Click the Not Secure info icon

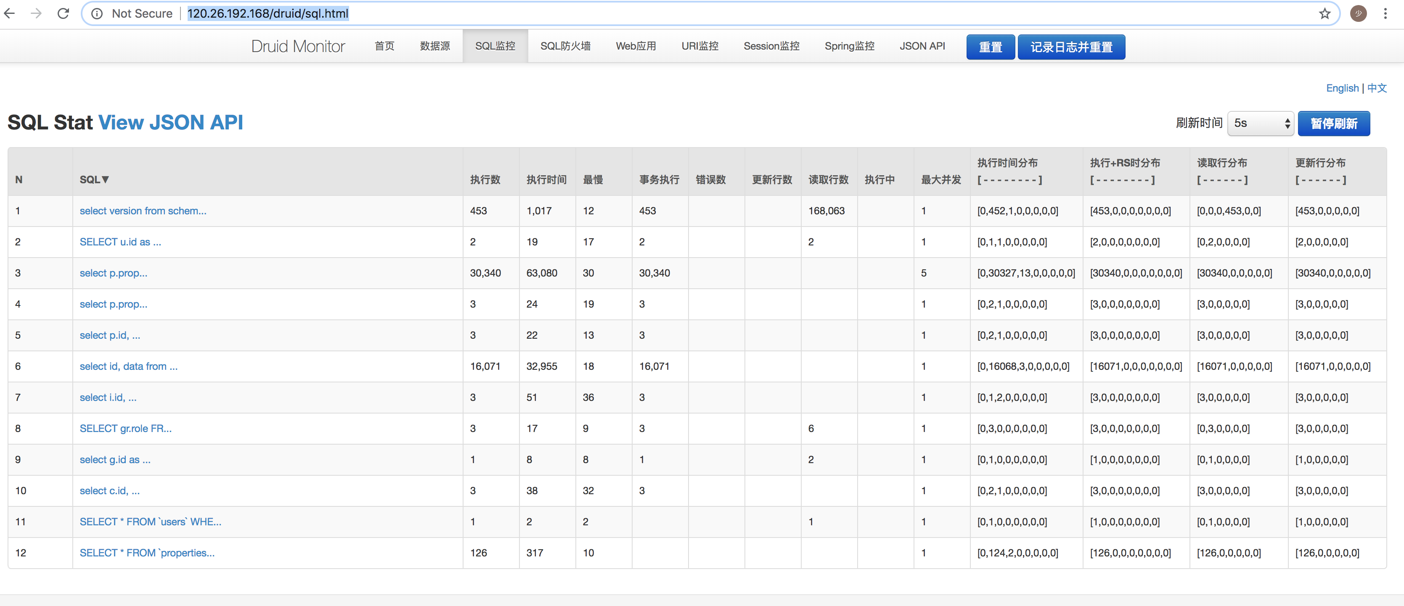(x=97, y=13)
